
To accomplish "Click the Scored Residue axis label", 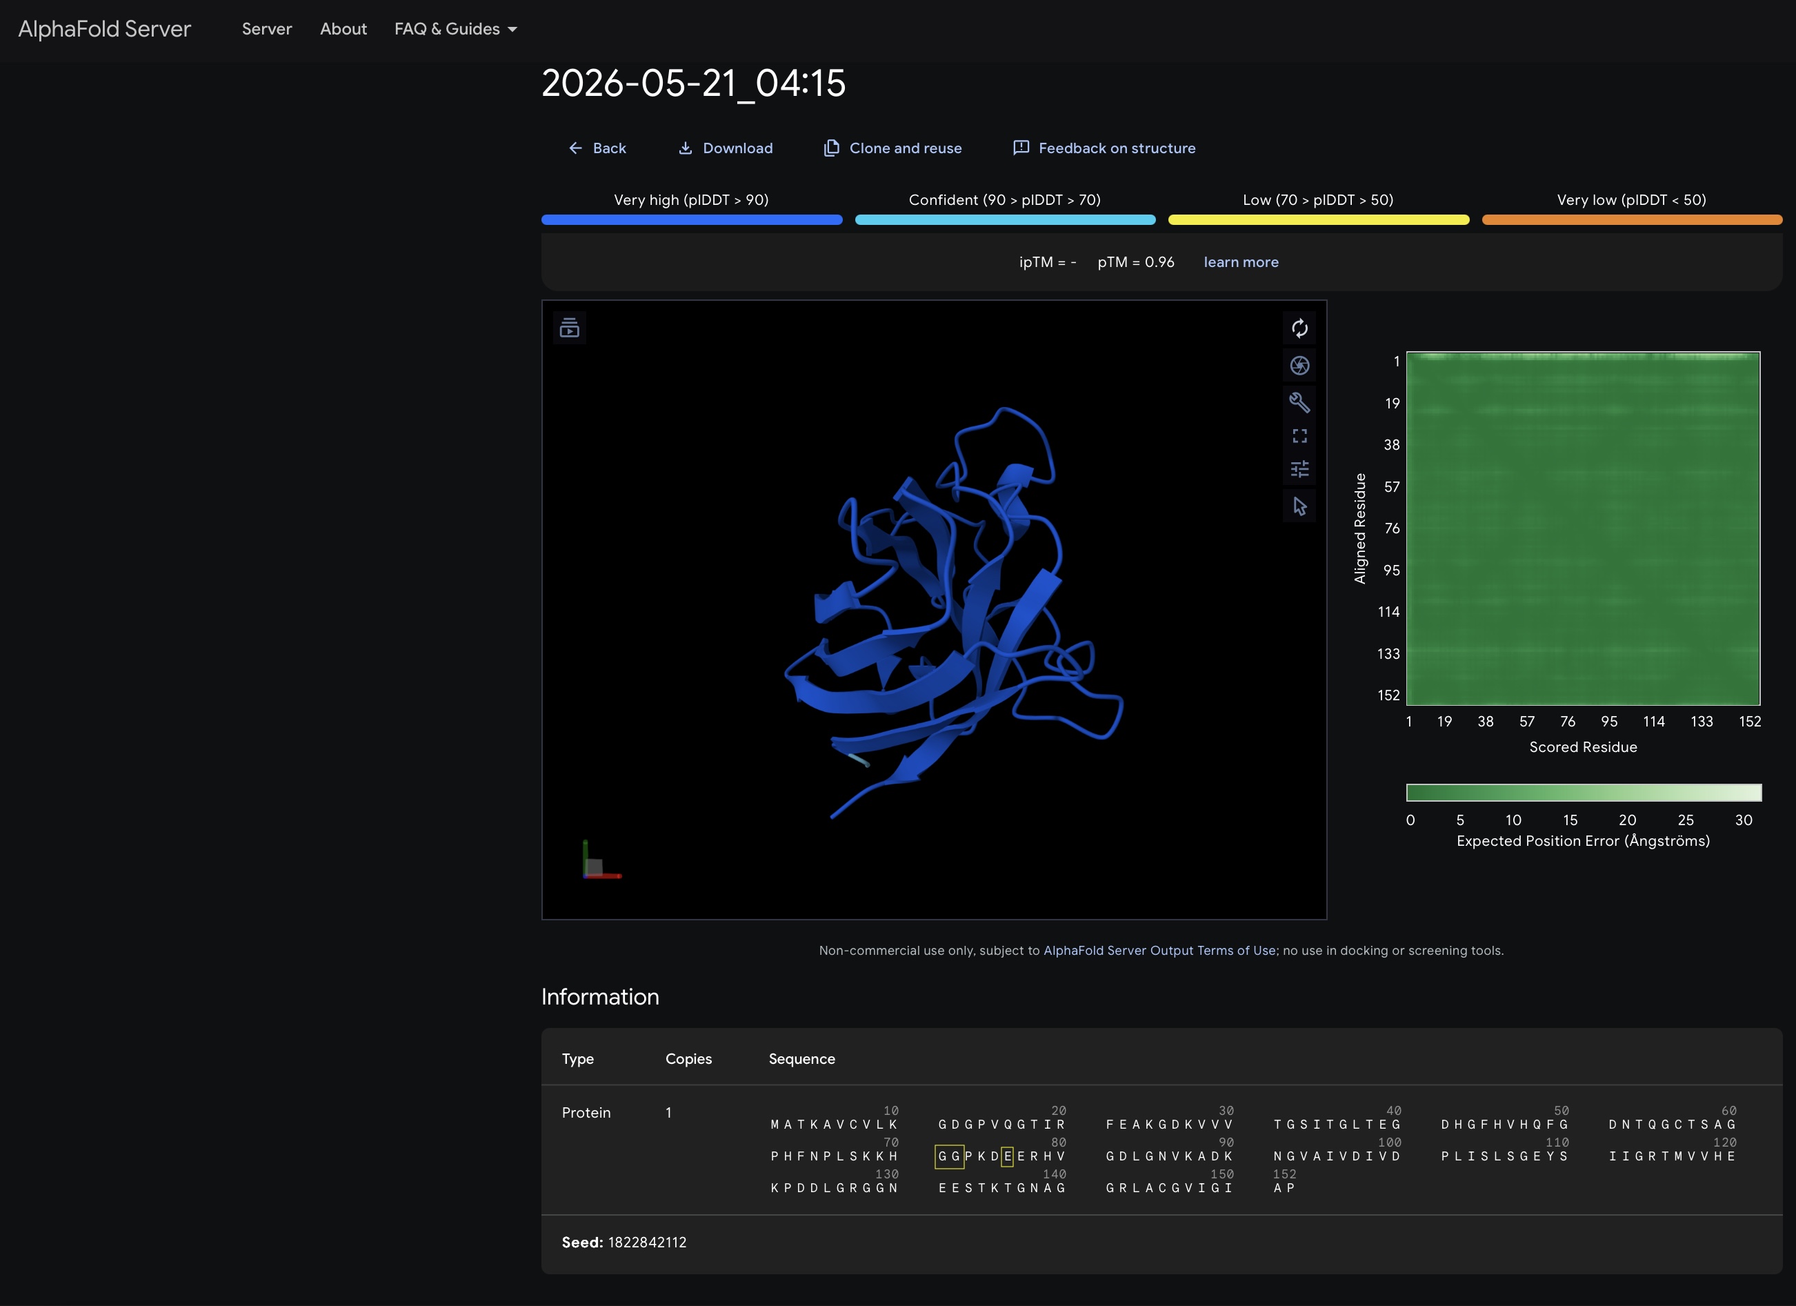I will tap(1583, 748).
